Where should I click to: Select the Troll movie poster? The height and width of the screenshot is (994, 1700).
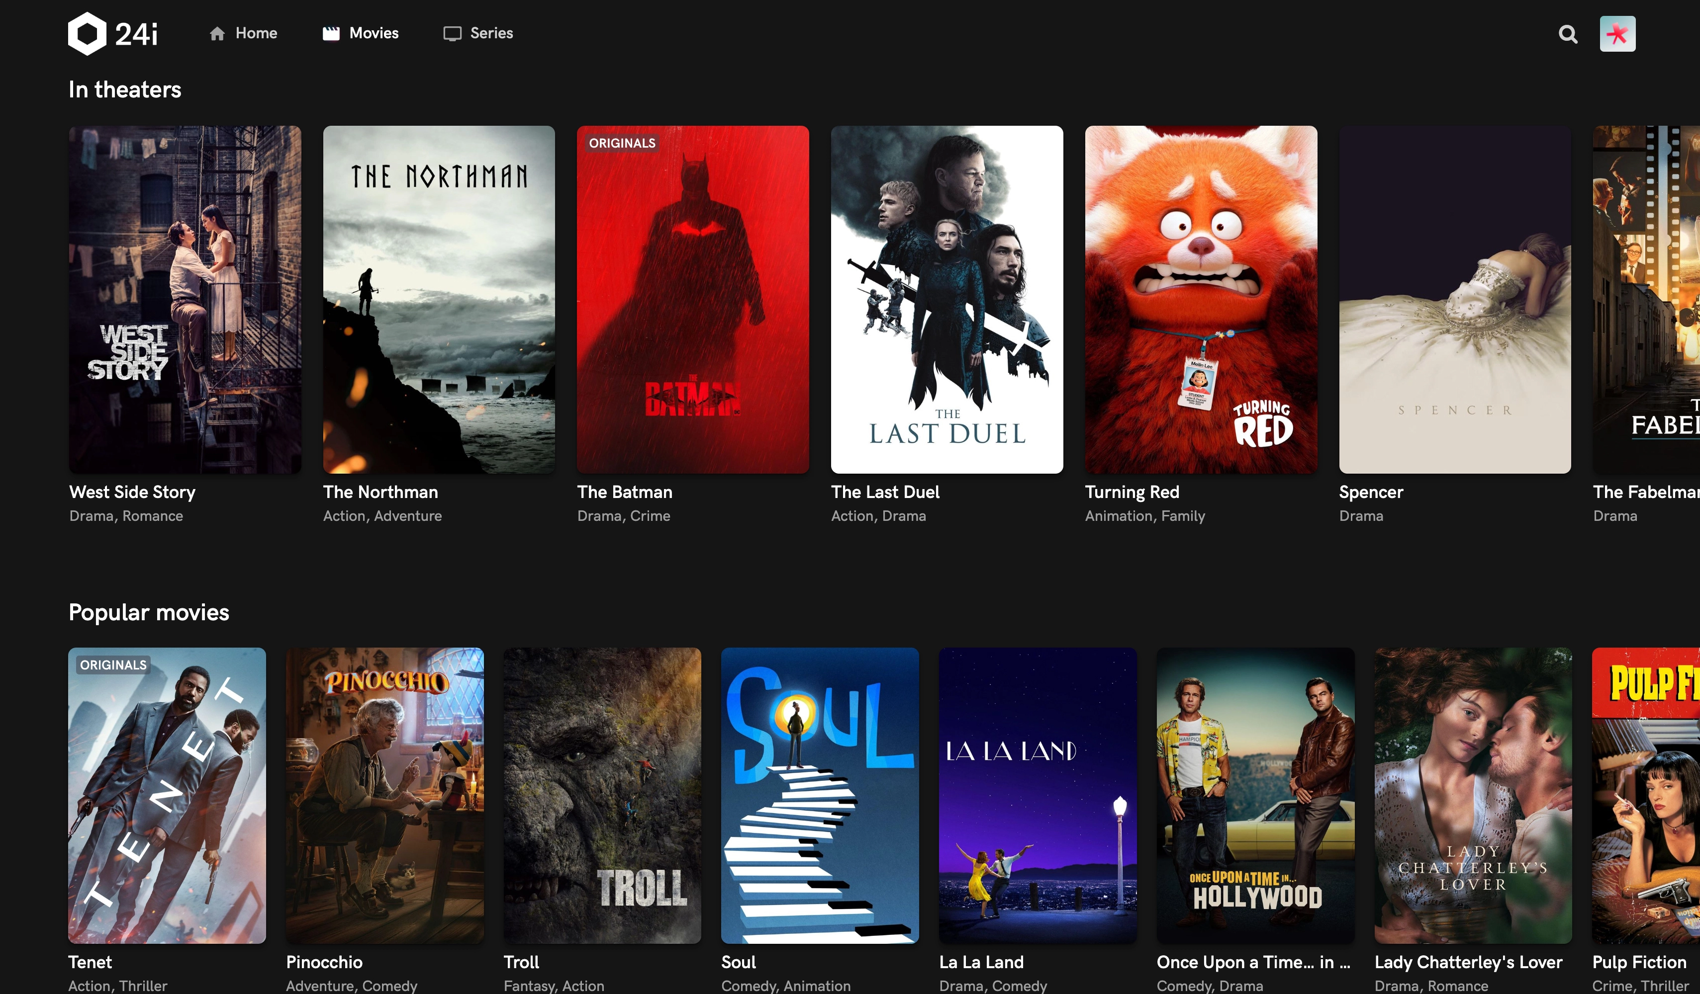pos(602,795)
